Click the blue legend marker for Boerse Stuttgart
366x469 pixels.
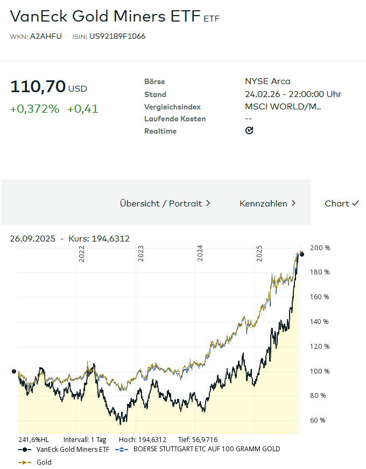[122, 450]
